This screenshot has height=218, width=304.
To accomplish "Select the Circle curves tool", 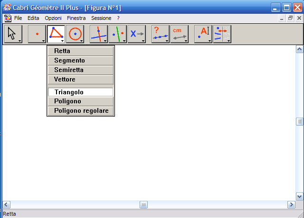I will [75, 34].
